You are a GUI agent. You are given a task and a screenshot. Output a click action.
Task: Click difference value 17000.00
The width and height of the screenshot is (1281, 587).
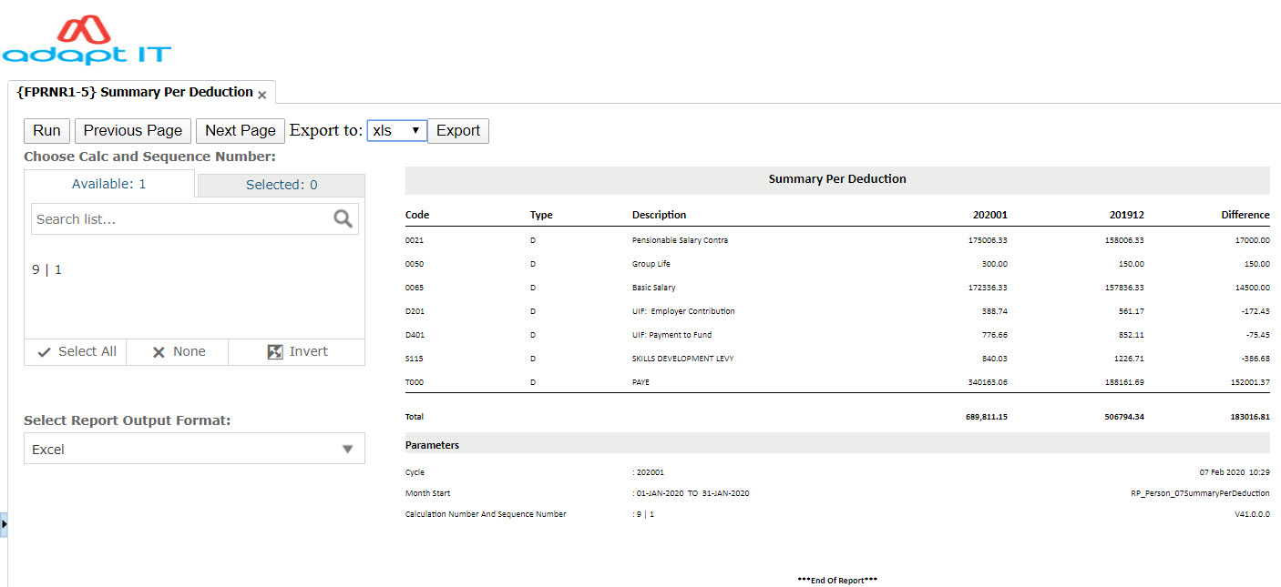(1253, 240)
